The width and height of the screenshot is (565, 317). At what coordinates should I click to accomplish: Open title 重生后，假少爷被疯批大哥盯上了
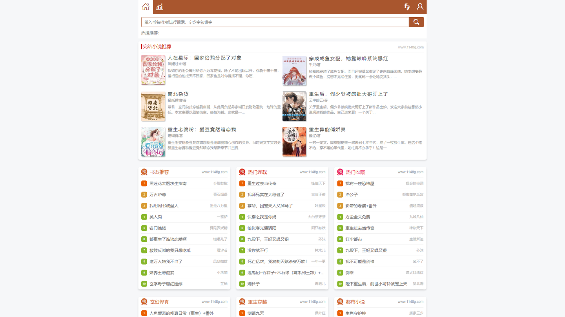[348, 94]
